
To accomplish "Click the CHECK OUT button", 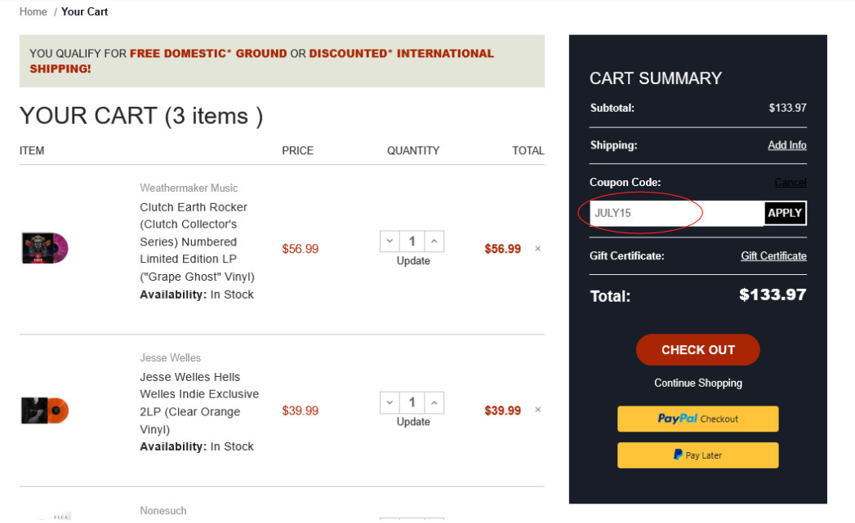I will click(698, 350).
